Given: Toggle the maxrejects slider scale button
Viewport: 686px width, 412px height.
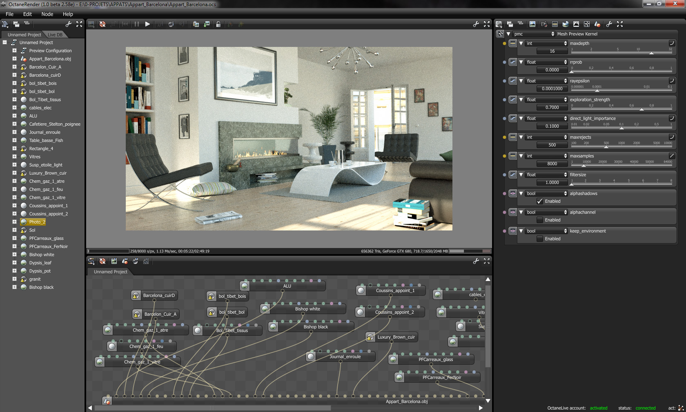Looking at the screenshot, I should pyautogui.click(x=672, y=137).
